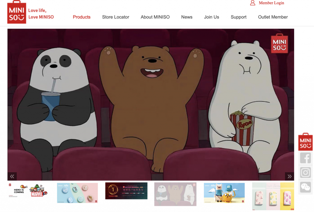Click the previous slide double-arrow button
Image resolution: width=314 pixels, height=212 pixels.
(x=12, y=176)
